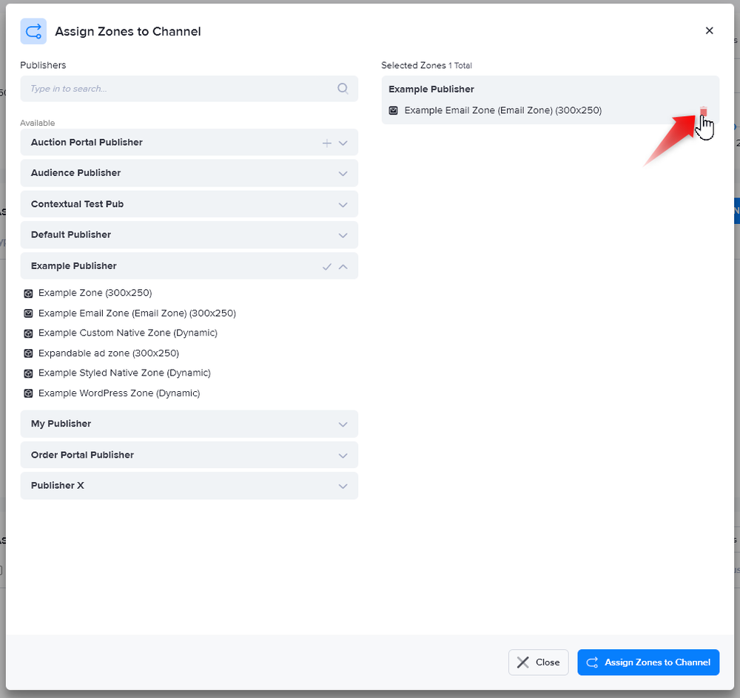The height and width of the screenshot is (698, 740).
Task: Click the cube icon beside Expandable ad zone
Action: [x=28, y=353]
